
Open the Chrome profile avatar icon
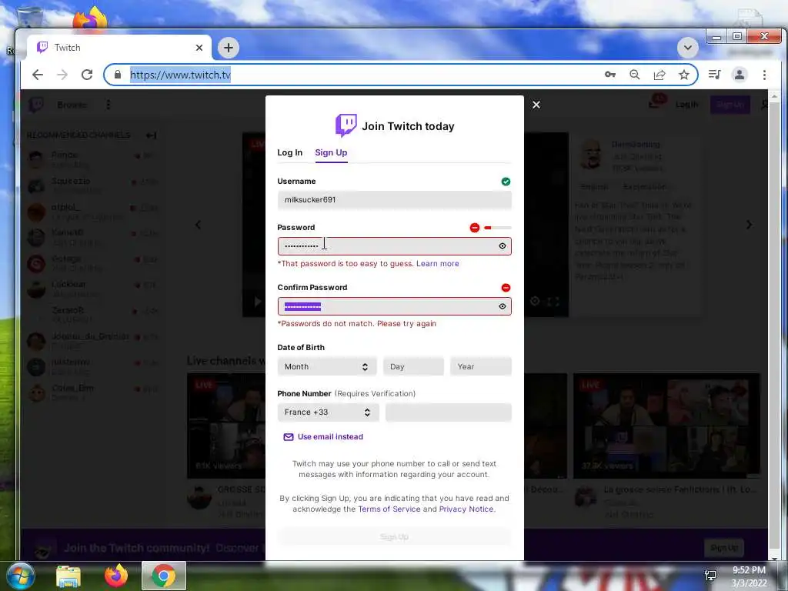tap(740, 75)
